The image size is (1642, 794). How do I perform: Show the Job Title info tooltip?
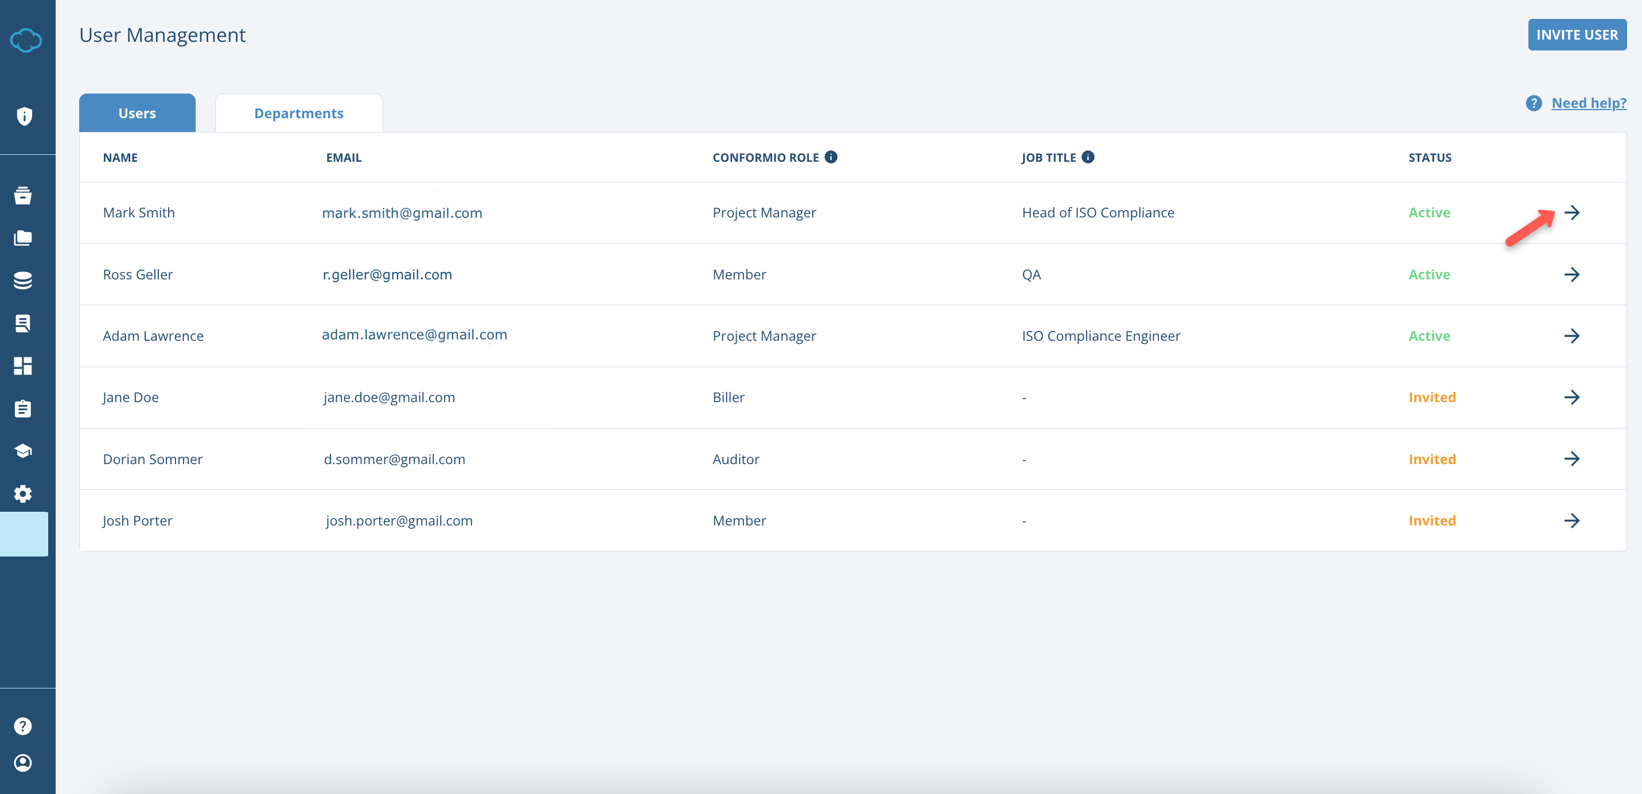1088,157
